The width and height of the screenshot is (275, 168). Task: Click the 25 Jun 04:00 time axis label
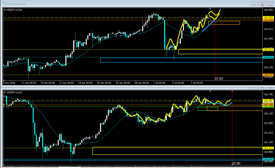click(123, 83)
